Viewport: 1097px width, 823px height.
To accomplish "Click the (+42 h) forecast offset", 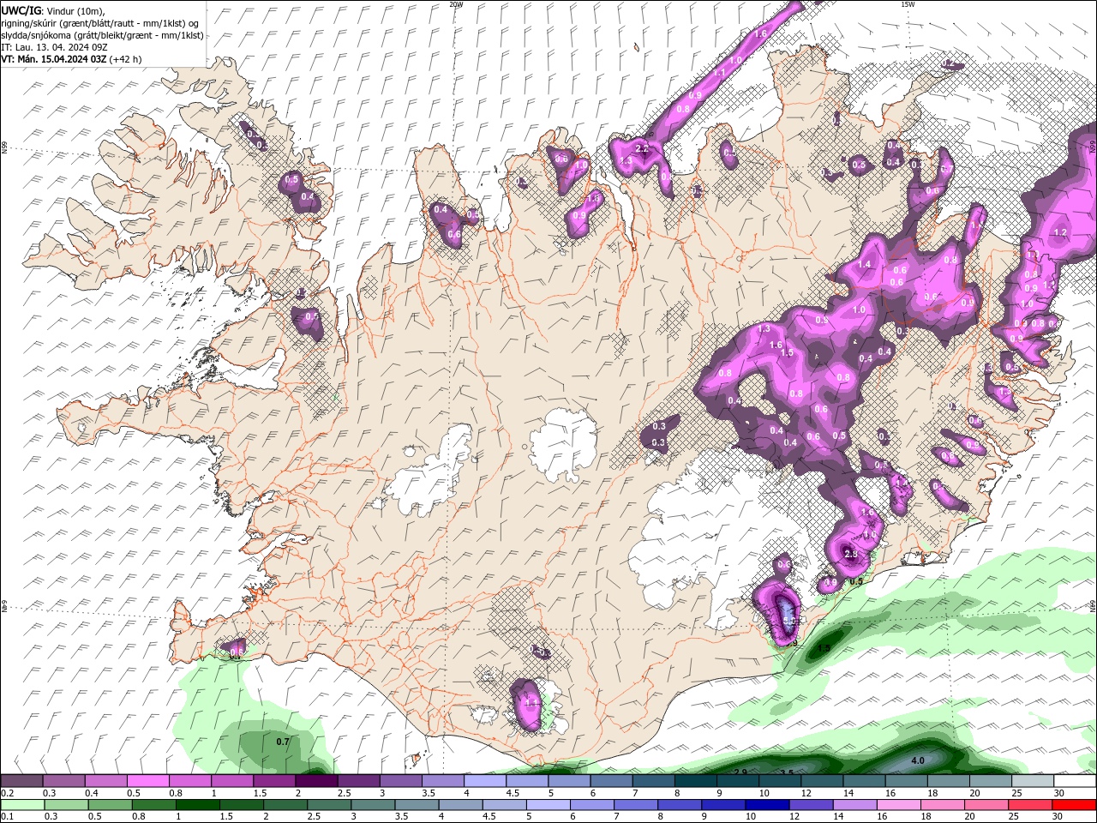I will tap(125, 59).
